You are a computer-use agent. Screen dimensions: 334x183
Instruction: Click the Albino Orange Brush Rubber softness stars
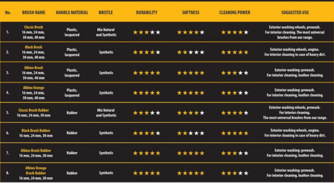click(x=191, y=173)
